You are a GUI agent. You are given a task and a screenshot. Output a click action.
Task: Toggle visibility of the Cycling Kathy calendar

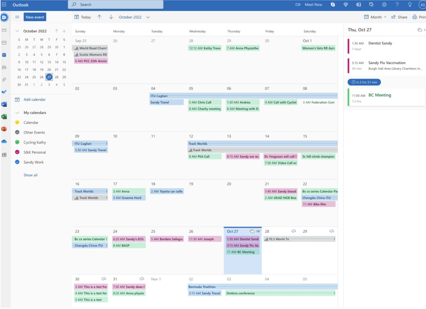pyautogui.click(x=17, y=142)
